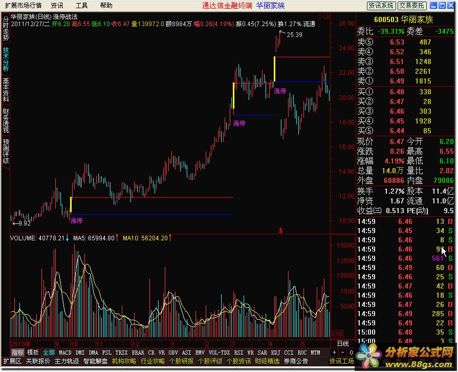Click the 资讯系统 button
Viewport: 458px width, 372px height.
coord(381,6)
